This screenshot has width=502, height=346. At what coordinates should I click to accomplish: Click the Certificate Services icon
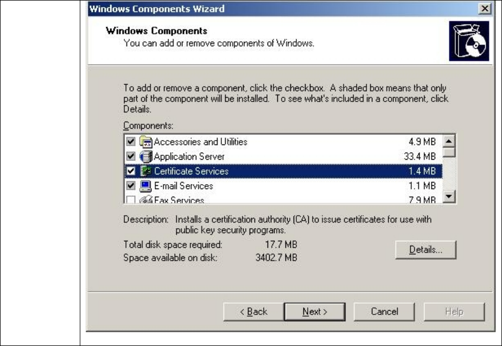pos(145,171)
